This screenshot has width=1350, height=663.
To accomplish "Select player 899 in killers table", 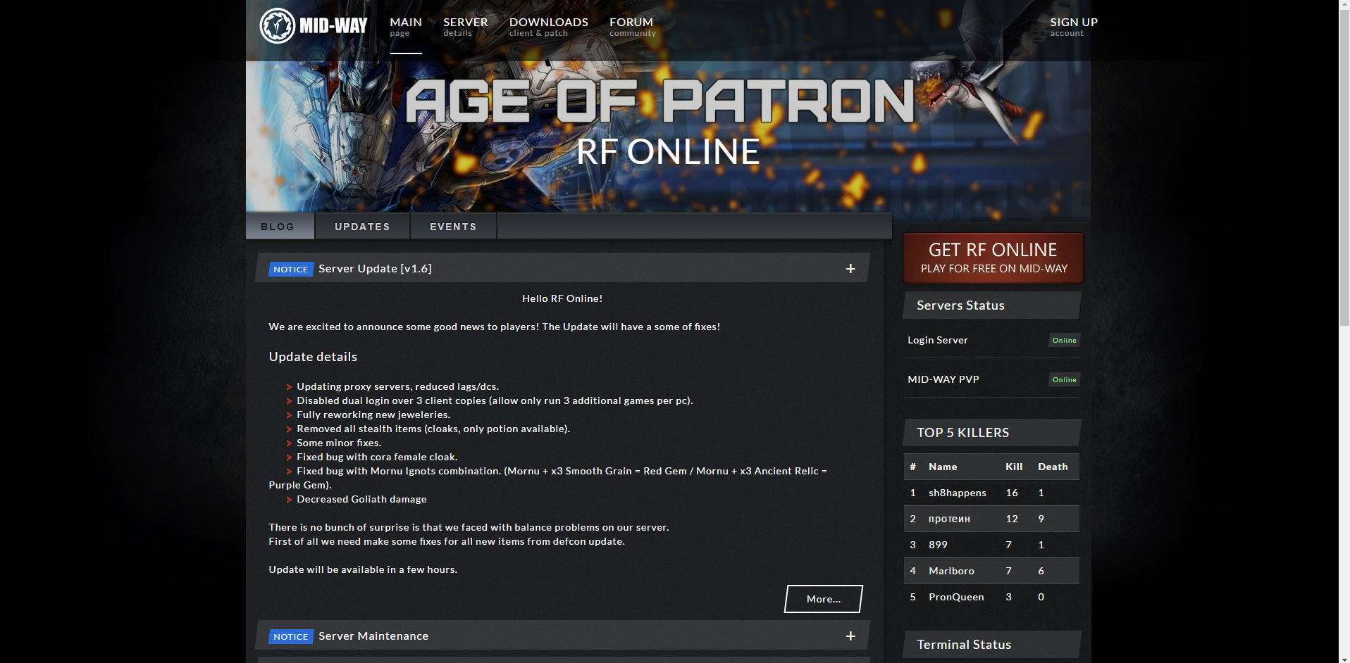I will coord(938,545).
